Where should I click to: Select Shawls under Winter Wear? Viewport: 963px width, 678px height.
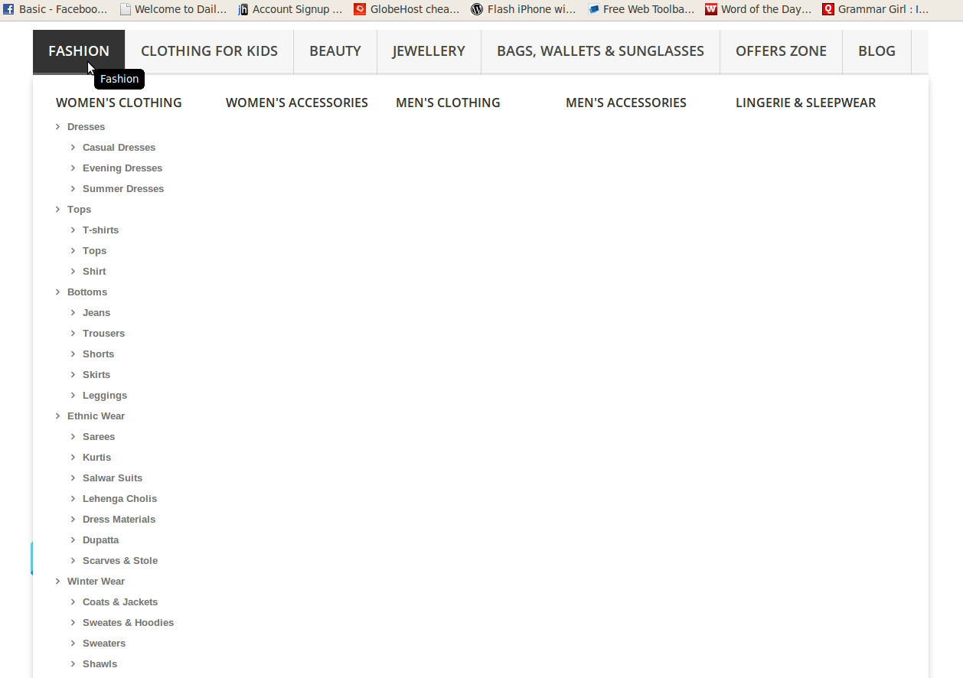click(x=100, y=664)
